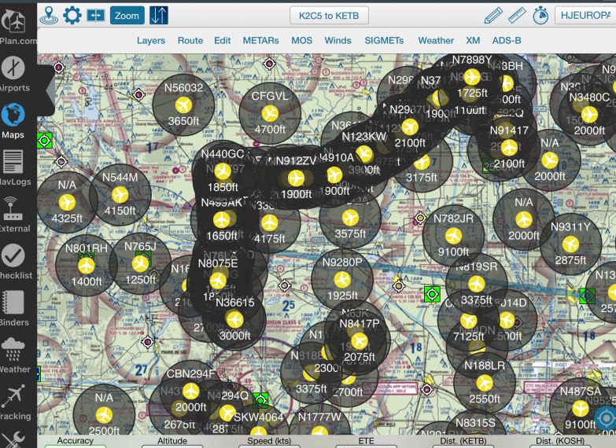The width and height of the screenshot is (616, 448).
Task: Tap the up-down arrows swap icon
Action: pyautogui.click(x=159, y=15)
